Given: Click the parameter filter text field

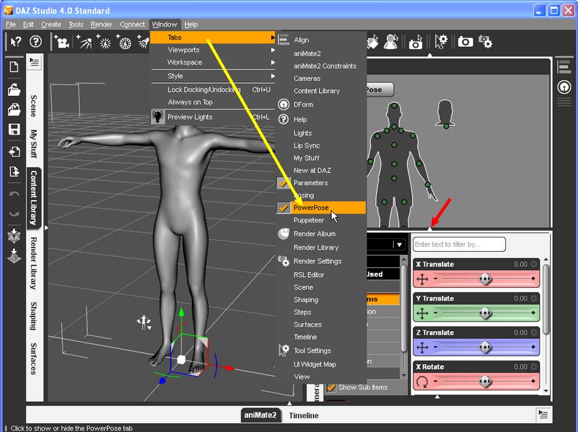Looking at the screenshot, I should (459, 244).
